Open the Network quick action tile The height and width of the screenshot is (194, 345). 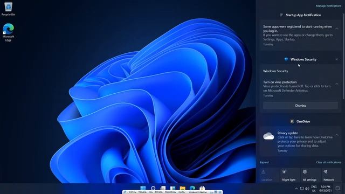tap(331, 175)
